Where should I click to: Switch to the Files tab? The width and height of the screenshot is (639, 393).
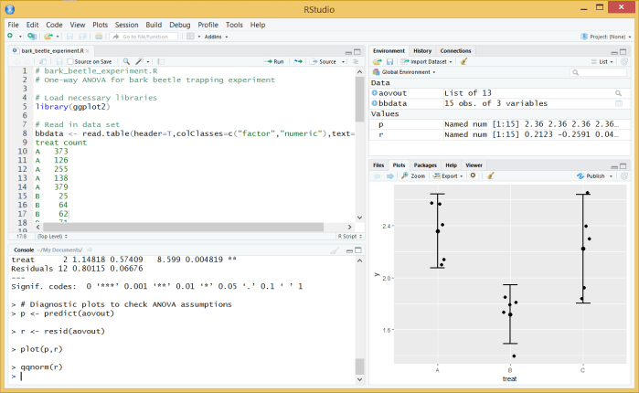pos(378,165)
